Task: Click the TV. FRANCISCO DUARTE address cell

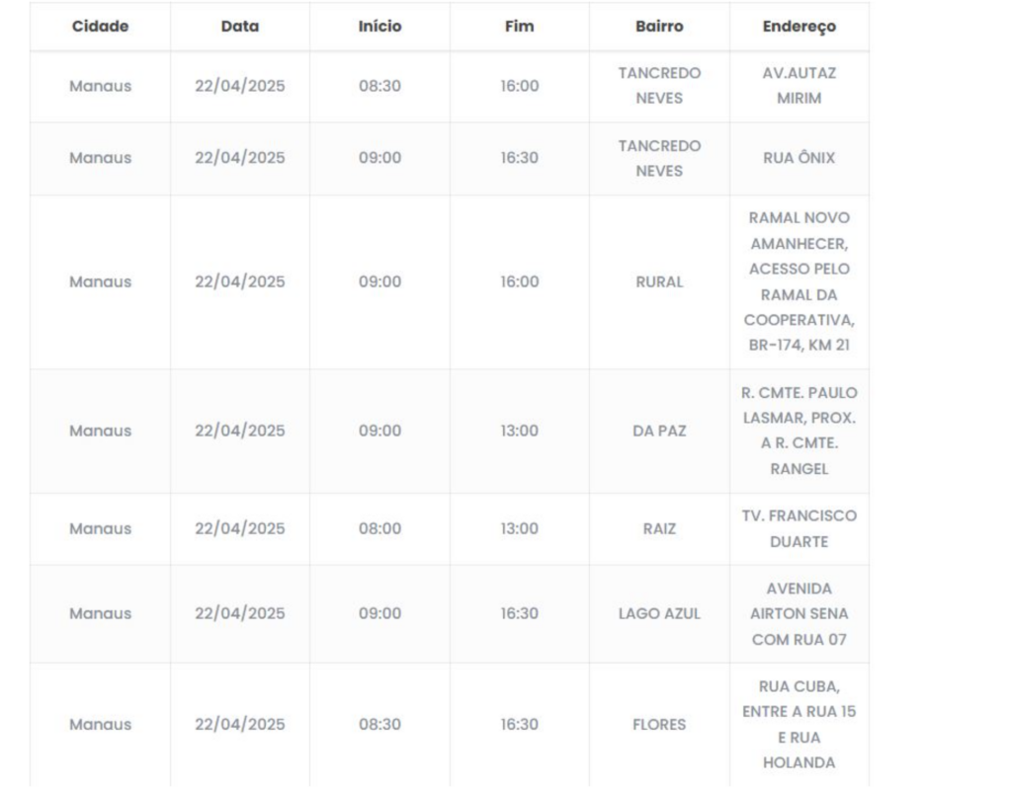Action: [x=800, y=528]
